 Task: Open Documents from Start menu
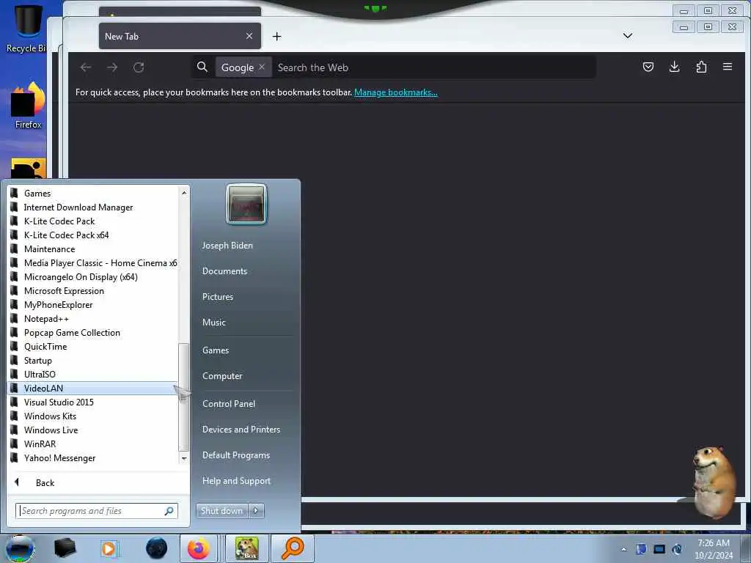click(224, 271)
